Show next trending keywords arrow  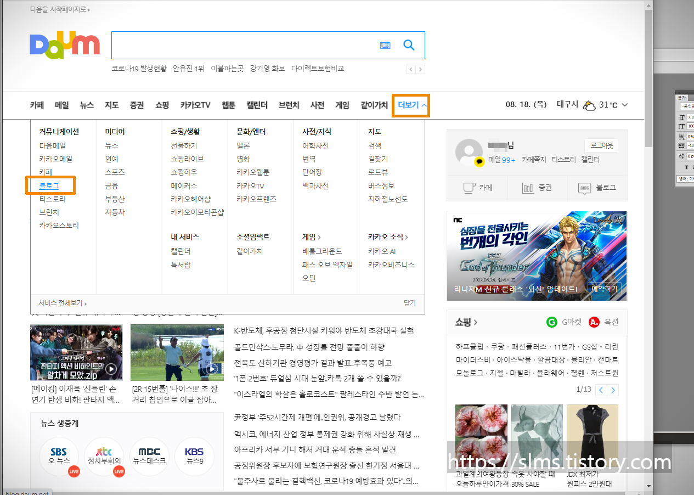[x=420, y=70]
